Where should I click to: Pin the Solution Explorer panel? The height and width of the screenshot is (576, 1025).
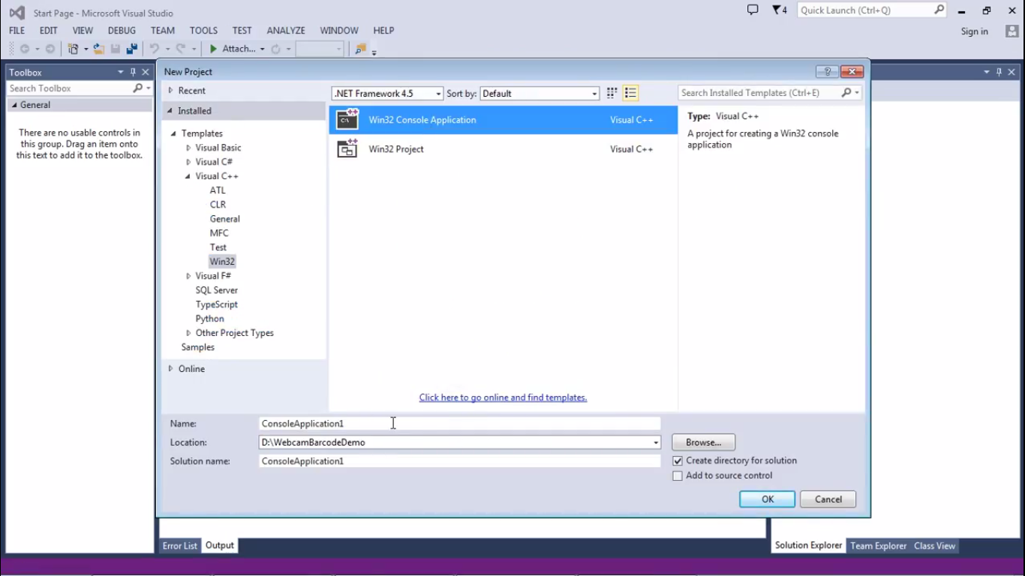tap(999, 72)
